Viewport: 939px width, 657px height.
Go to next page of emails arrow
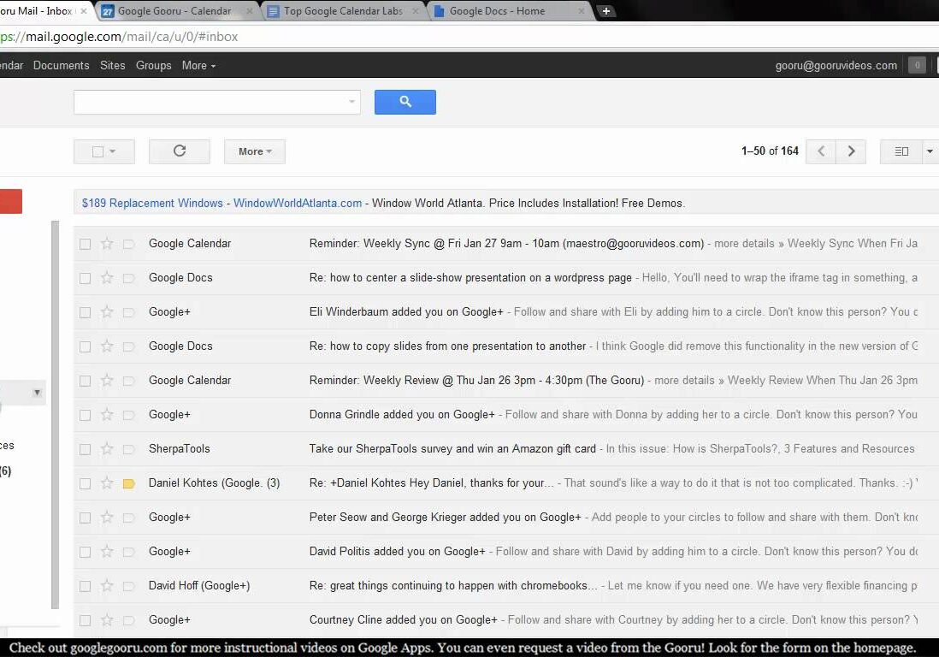[x=851, y=151]
